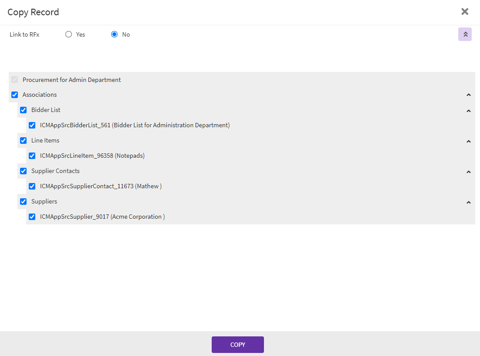The width and height of the screenshot is (480, 356).
Task: Uncheck the Bidder List checkbox
Action: click(x=24, y=110)
